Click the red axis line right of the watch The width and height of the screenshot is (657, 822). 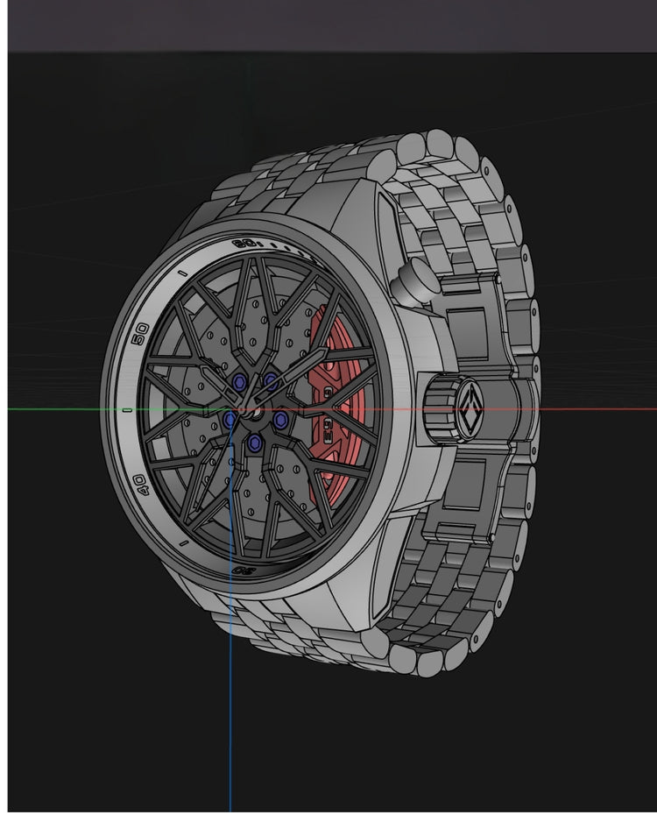pyautogui.click(x=596, y=409)
